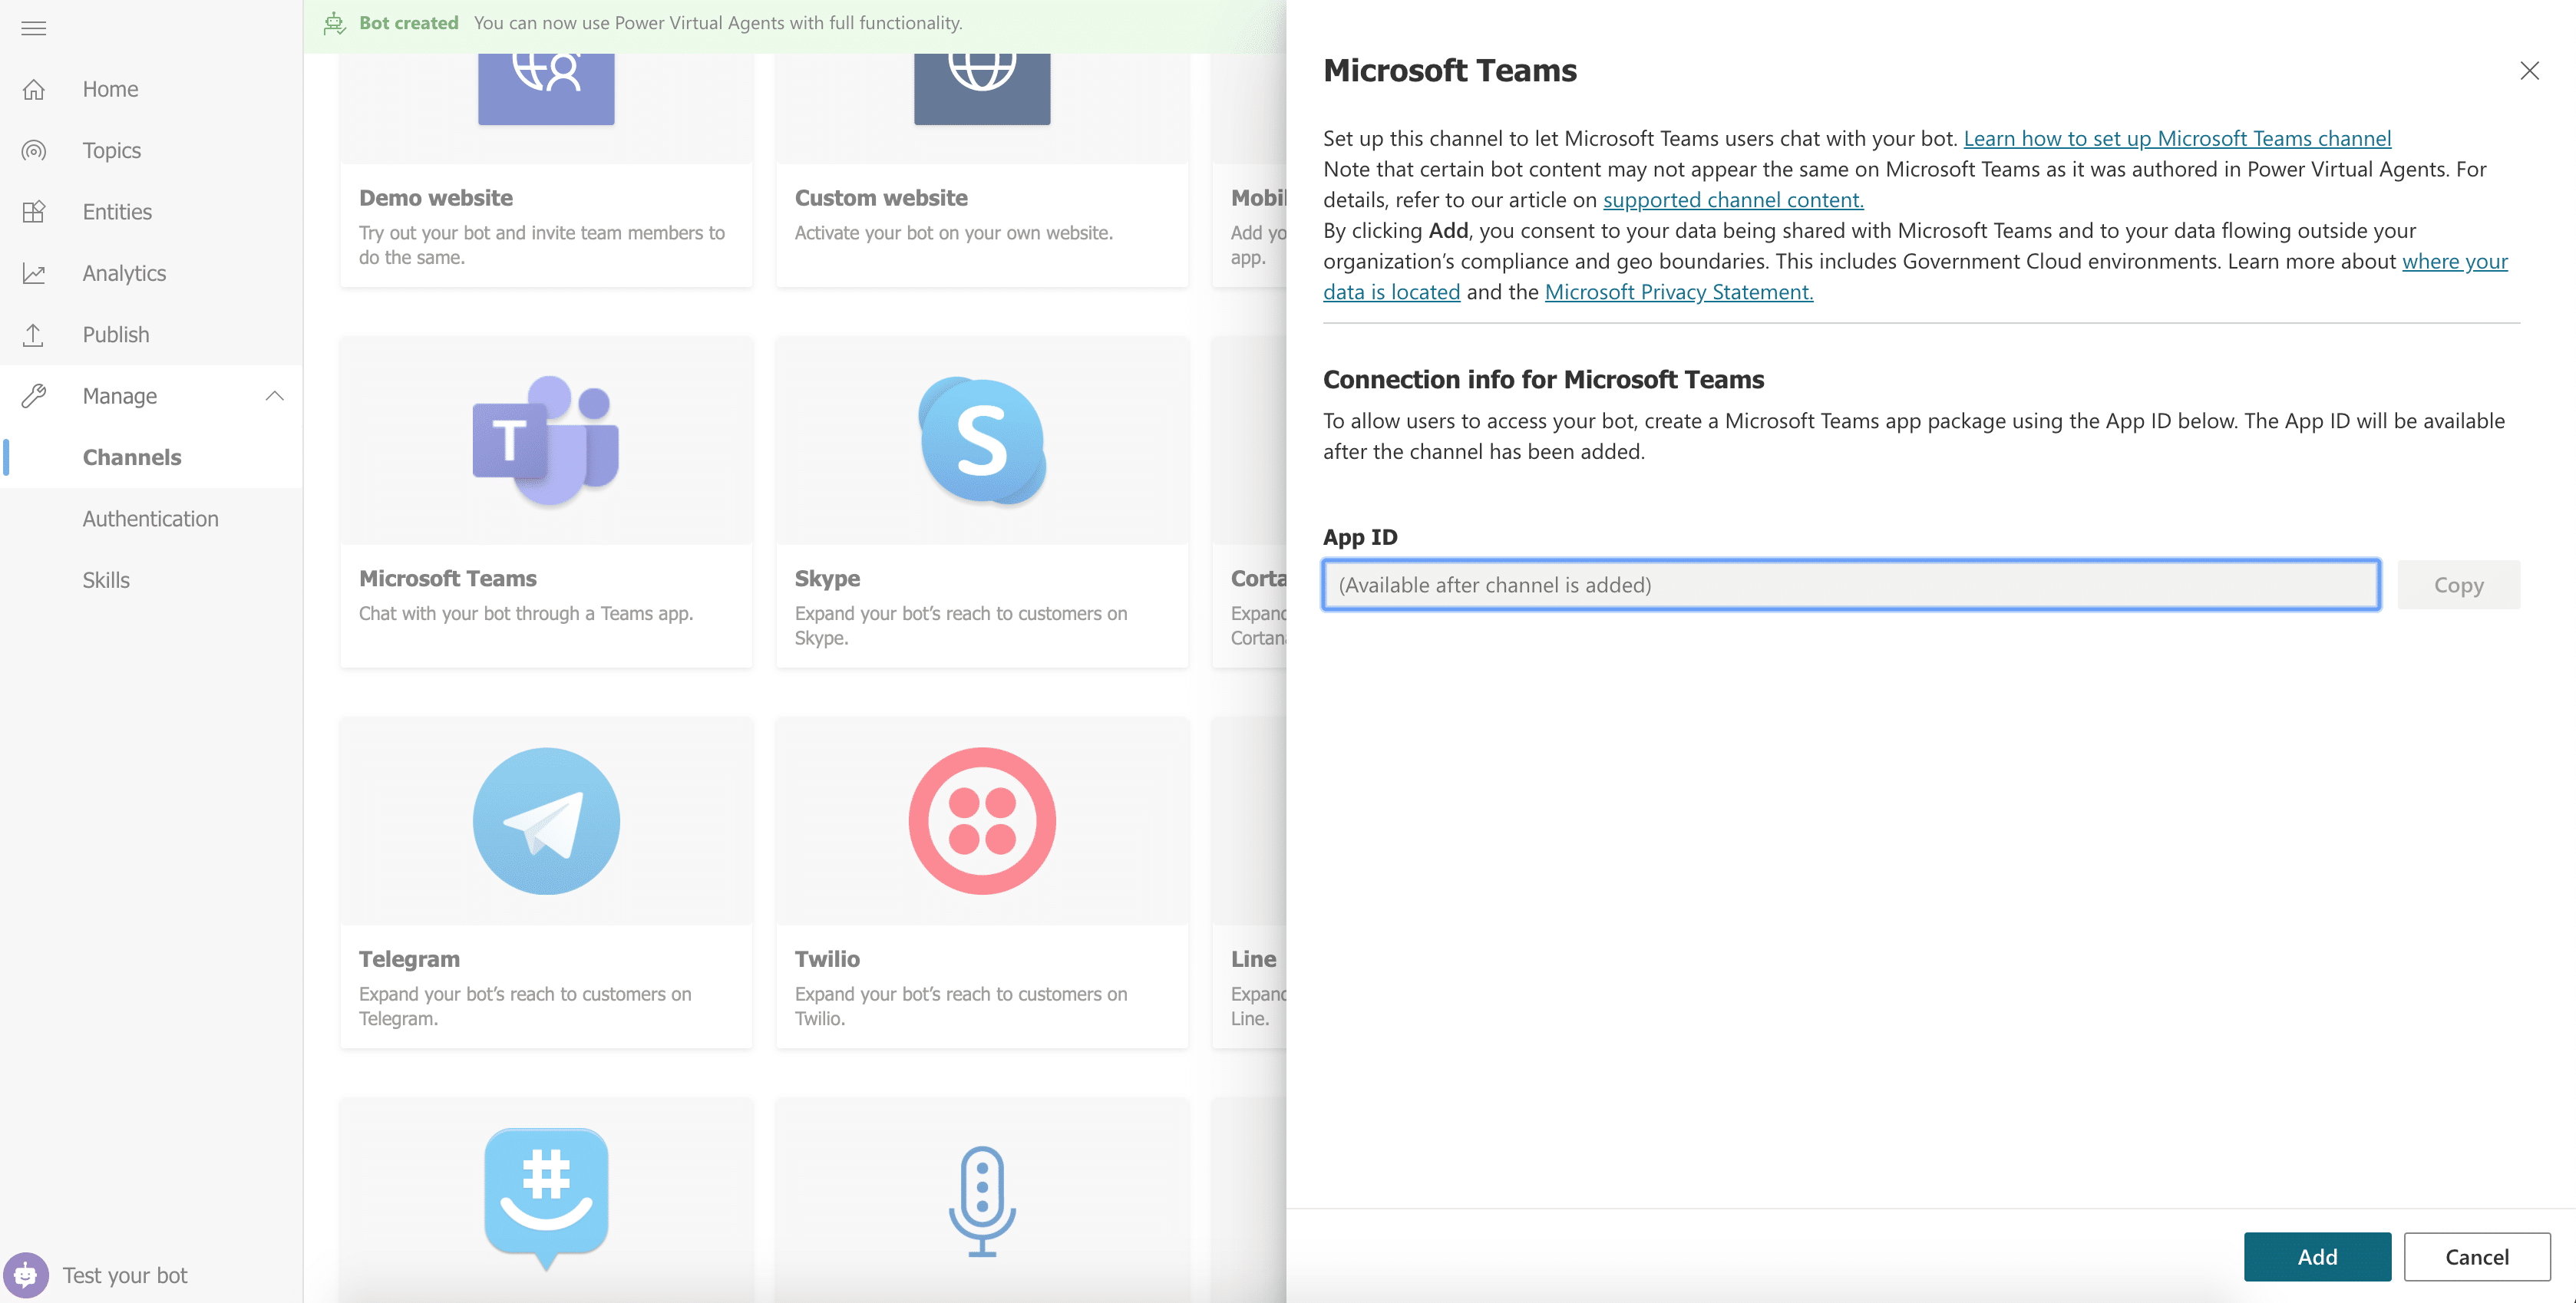Screen dimensions: 2576x1303
Task: Click the Bot created notification icon
Action: [335, 23]
